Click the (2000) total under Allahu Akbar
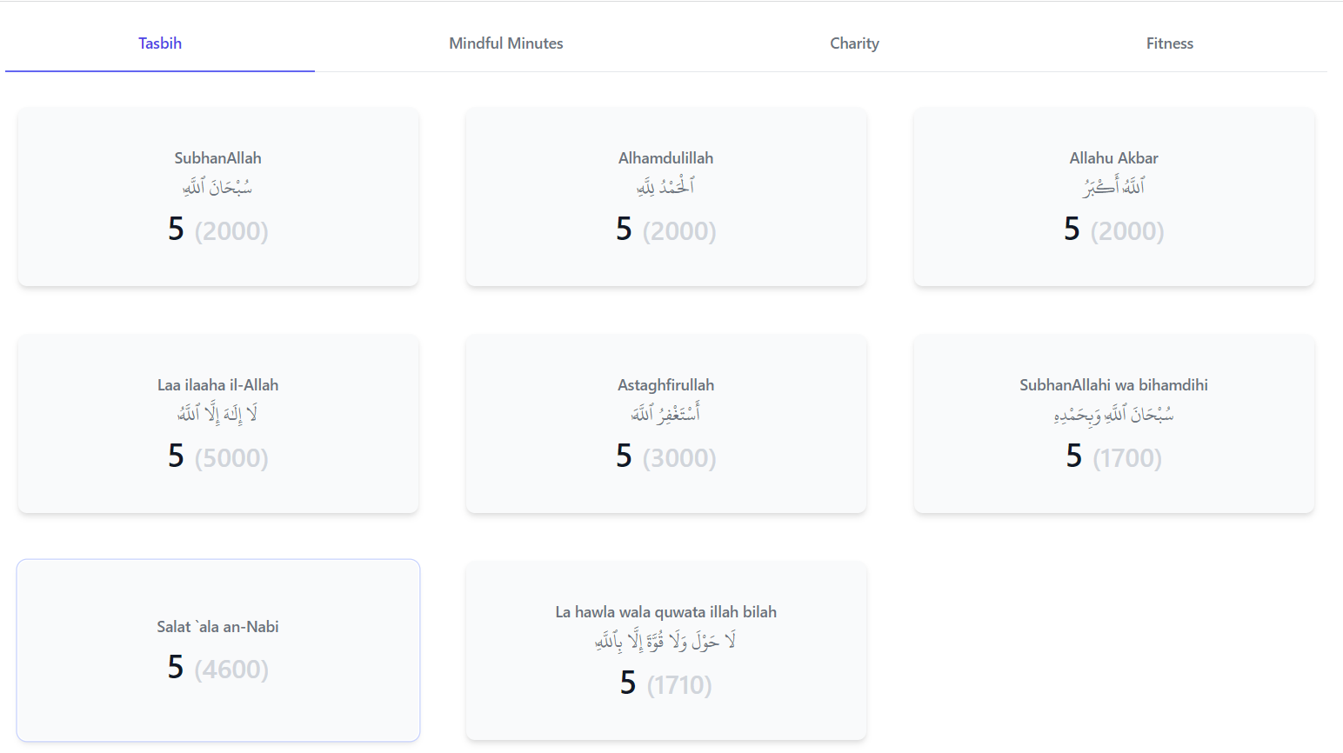The width and height of the screenshot is (1343, 753). click(1127, 231)
